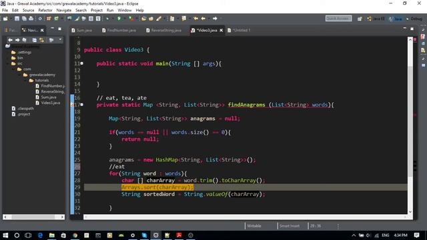Click the Run with external tools icon
Screen dimensions: 427x240
[x=131, y=19]
